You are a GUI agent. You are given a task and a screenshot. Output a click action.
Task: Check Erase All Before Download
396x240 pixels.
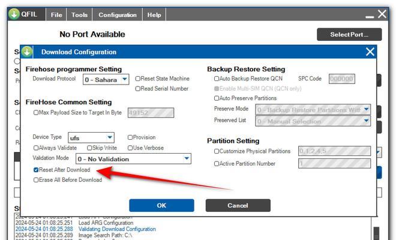tap(36, 180)
